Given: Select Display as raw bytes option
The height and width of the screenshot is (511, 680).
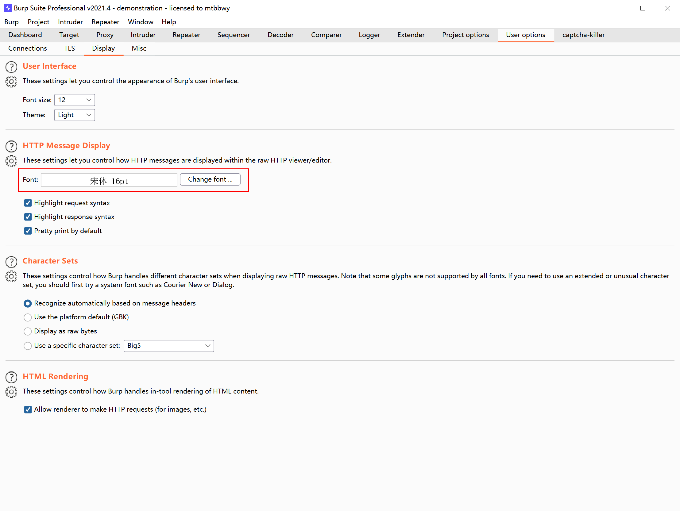Looking at the screenshot, I should (28, 331).
